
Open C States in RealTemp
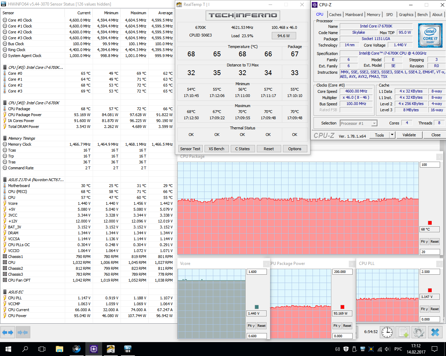tap(243, 149)
